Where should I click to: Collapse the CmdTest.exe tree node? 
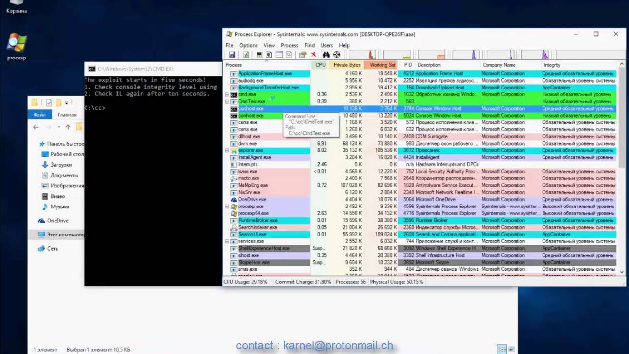(x=227, y=101)
